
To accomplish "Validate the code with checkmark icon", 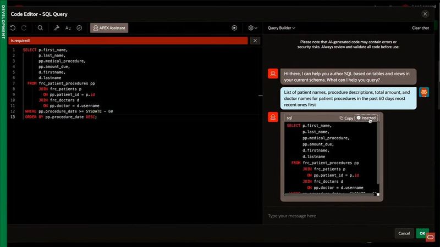I will click(79, 28).
